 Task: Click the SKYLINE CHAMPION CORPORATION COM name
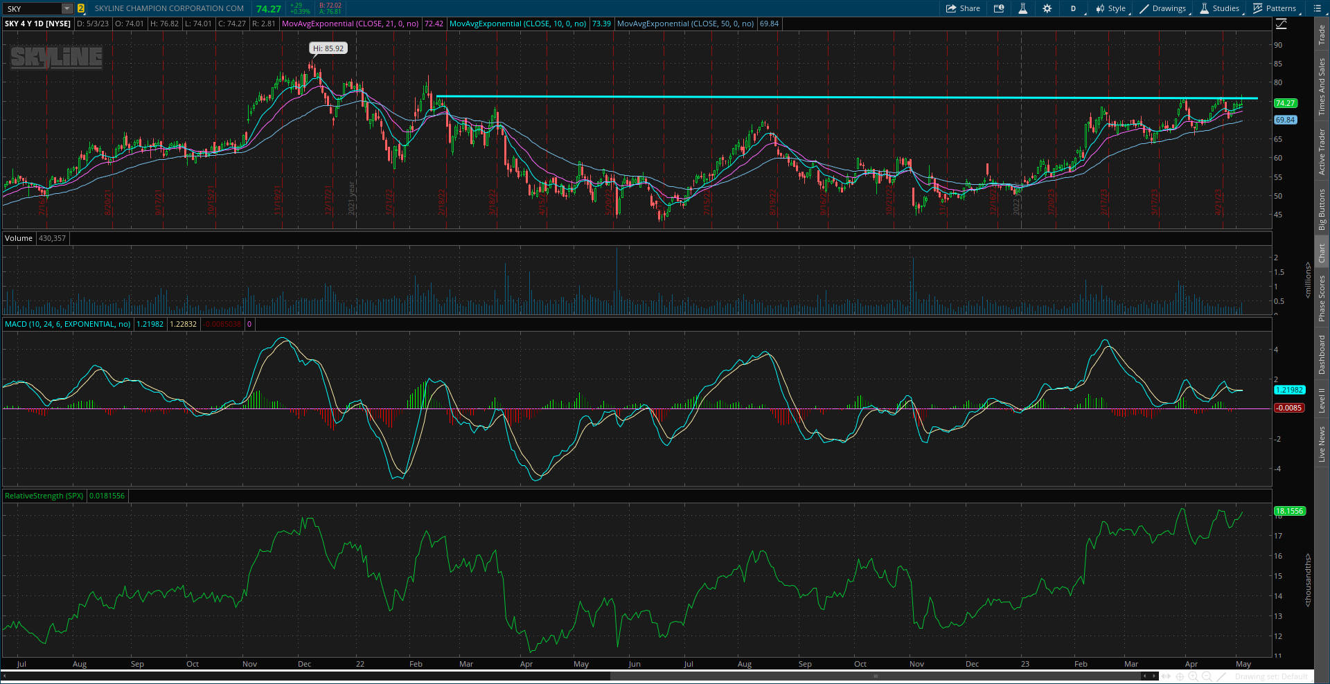pos(169,8)
